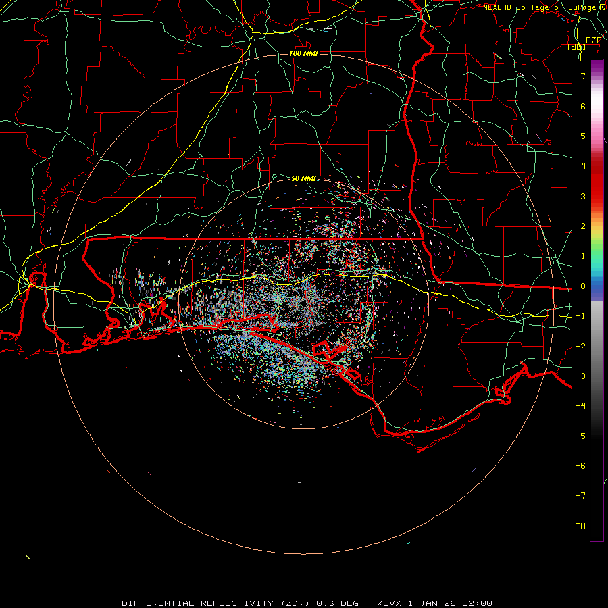
Task: Select the -5 dB scale label
Action: pos(580,436)
